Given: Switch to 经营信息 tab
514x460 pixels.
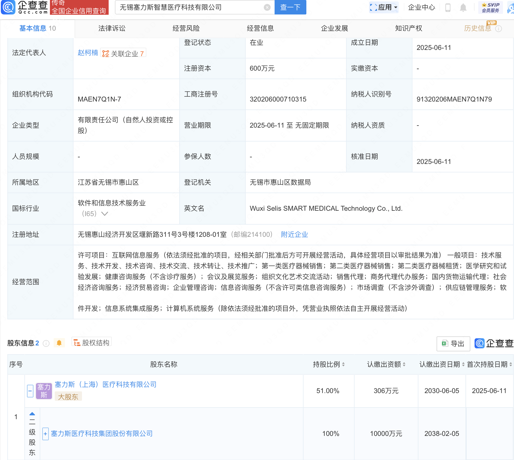Looking at the screenshot, I should [x=260, y=28].
